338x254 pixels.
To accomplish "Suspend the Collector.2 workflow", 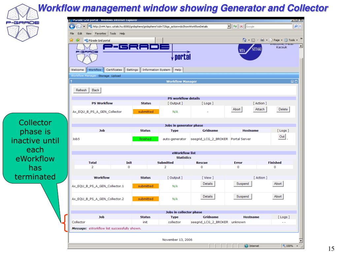I will click(243, 196).
